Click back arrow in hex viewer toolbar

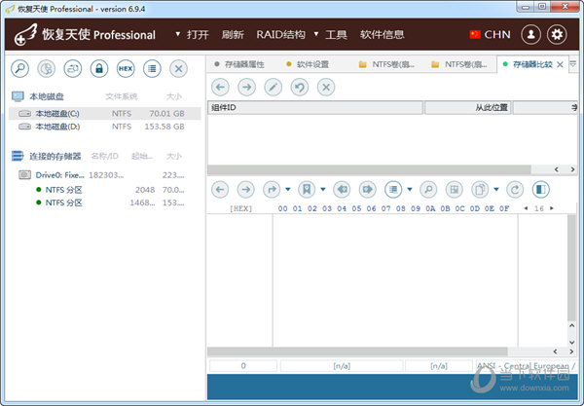tap(220, 189)
